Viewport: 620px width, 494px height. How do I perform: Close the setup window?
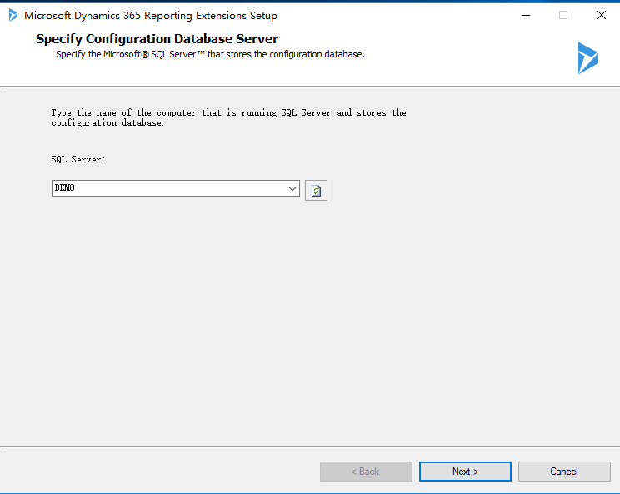pyautogui.click(x=602, y=16)
